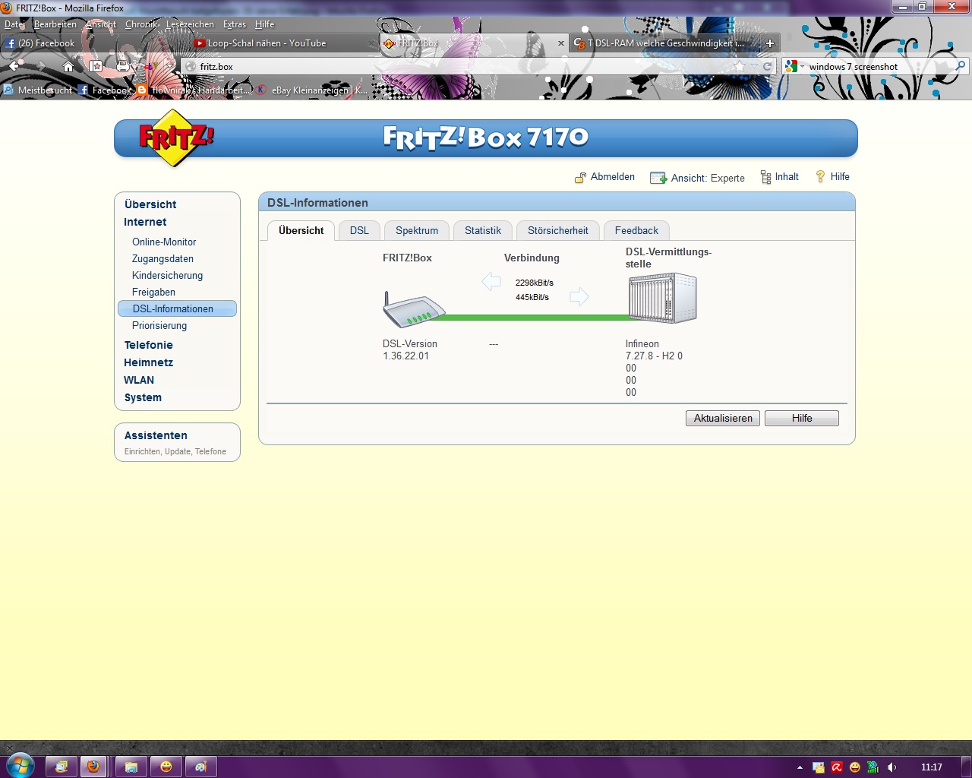Screen dimensions: 972x778
Task: Click the search magnifier icon
Action: pyautogui.click(x=961, y=66)
